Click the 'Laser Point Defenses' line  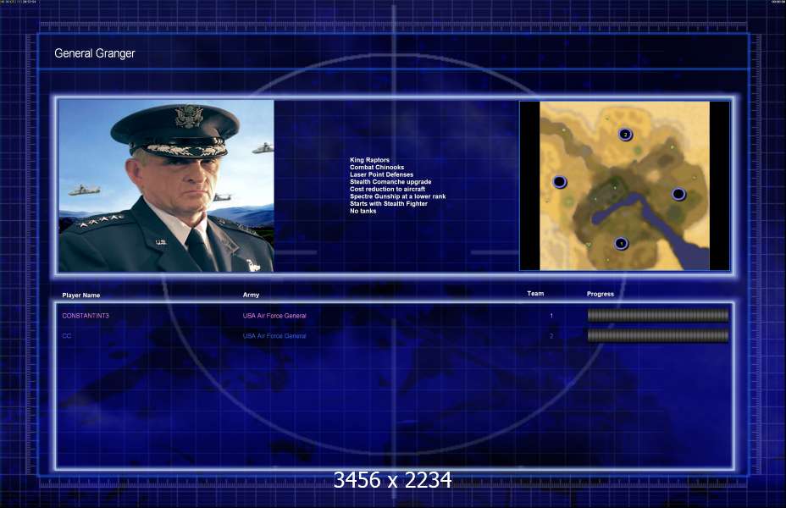point(381,174)
